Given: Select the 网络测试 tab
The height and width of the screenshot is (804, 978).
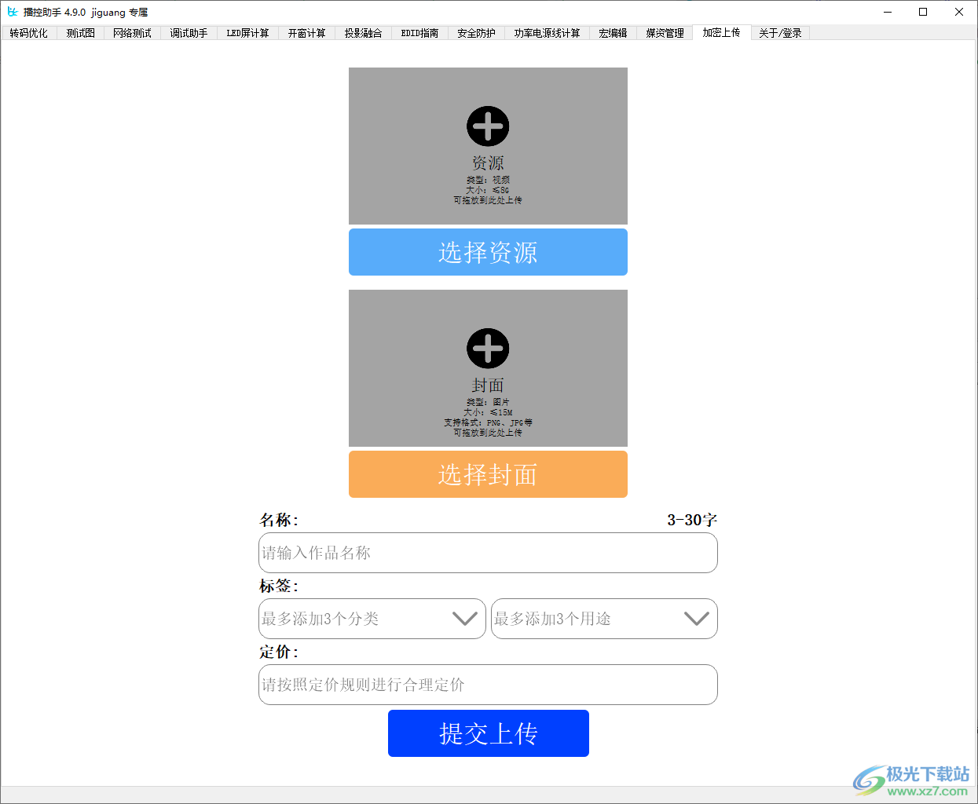Looking at the screenshot, I should coord(131,33).
